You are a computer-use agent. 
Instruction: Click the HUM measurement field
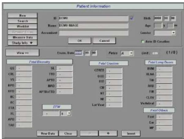pyautogui.click(x=164, y=69)
